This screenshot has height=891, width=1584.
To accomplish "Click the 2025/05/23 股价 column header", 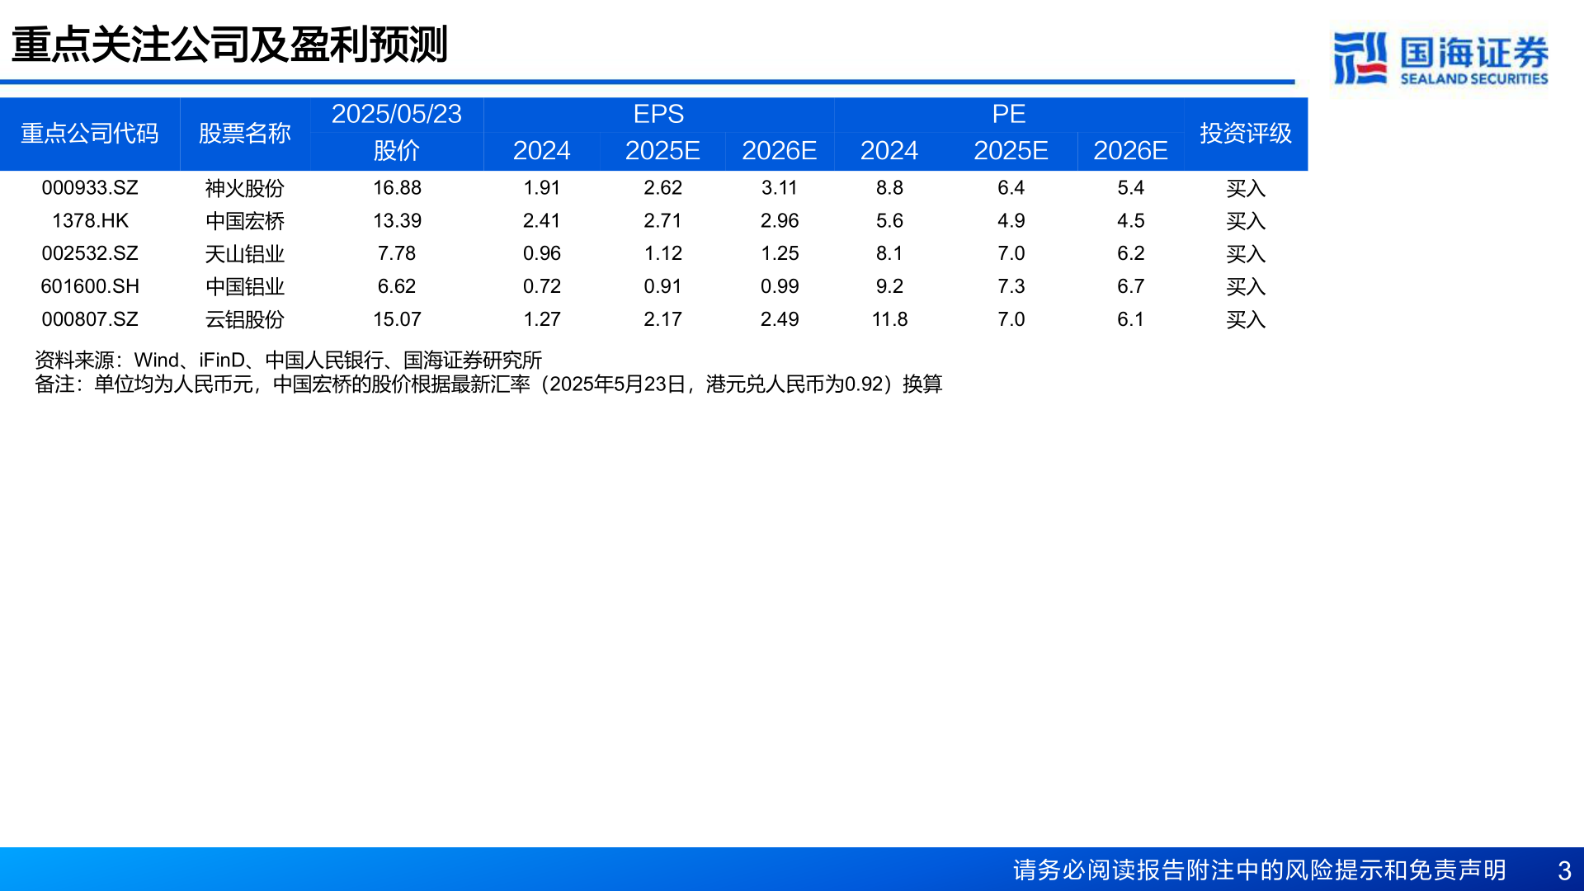I will click(398, 132).
